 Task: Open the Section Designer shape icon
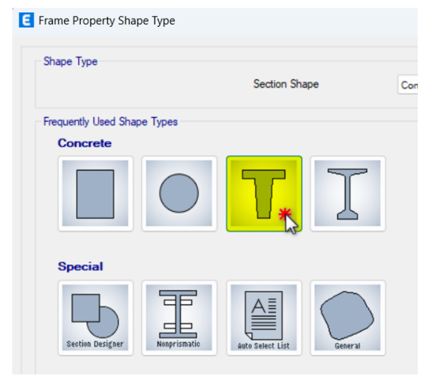[x=95, y=316]
